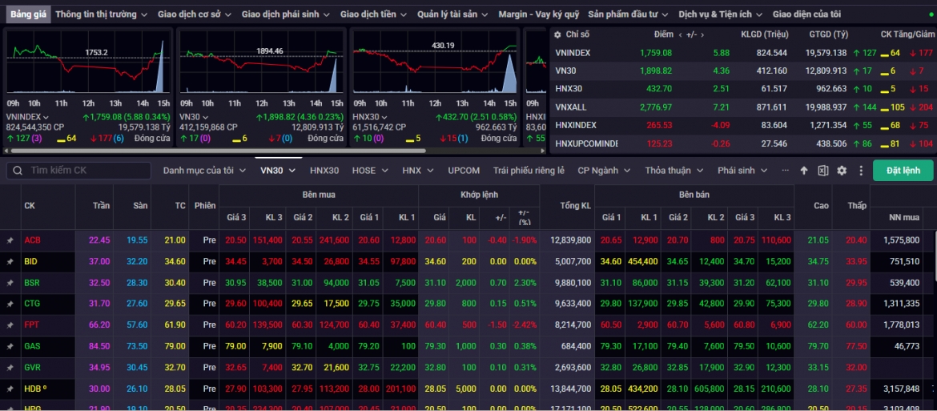Open the vertical three-dot menu
Screen dimensions: 937x411
coord(860,171)
